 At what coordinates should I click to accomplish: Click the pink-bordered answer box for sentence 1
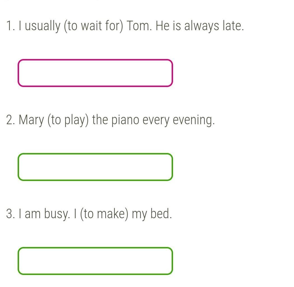(x=95, y=73)
